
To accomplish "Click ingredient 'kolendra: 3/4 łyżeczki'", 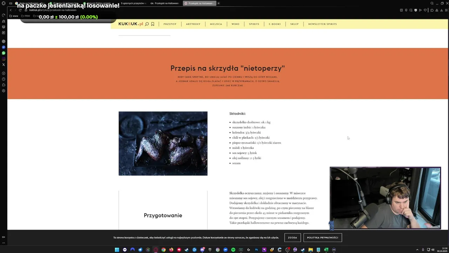I will pyautogui.click(x=246, y=132).
